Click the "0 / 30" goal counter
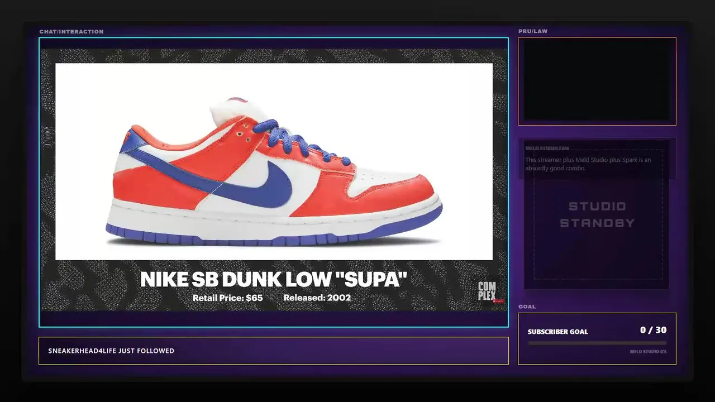 point(653,330)
